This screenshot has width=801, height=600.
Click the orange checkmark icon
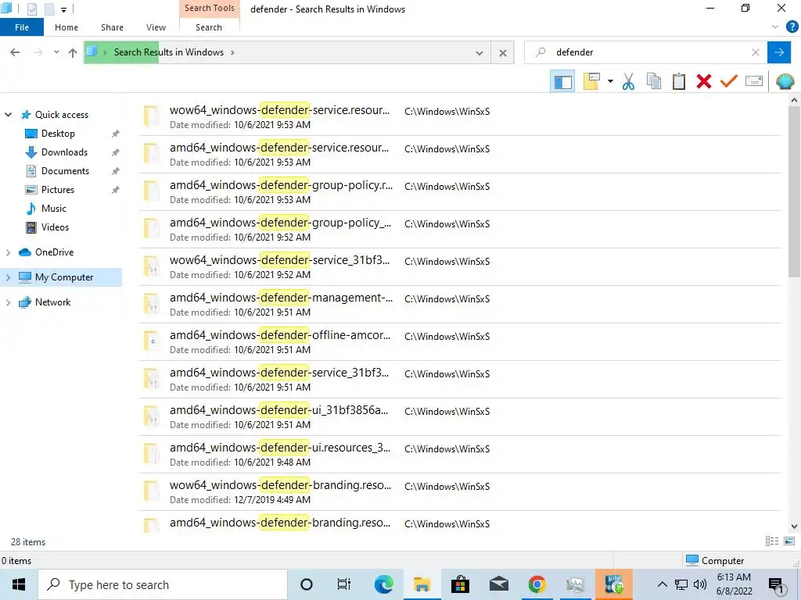click(x=729, y=81)
